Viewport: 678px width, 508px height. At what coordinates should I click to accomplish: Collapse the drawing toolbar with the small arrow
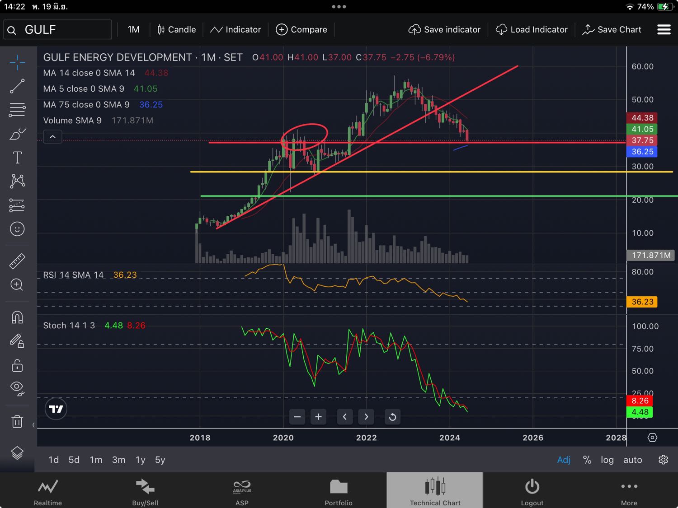[x=33, y=425]
